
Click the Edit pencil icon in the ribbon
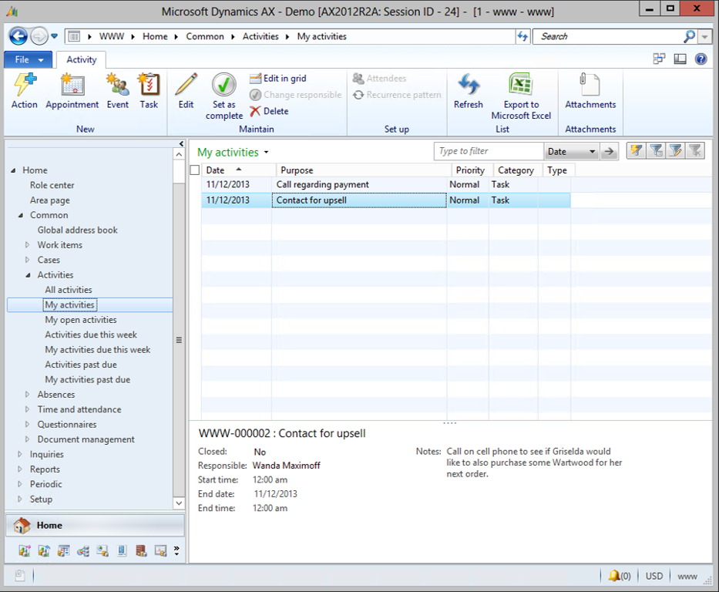pos(186,85)
